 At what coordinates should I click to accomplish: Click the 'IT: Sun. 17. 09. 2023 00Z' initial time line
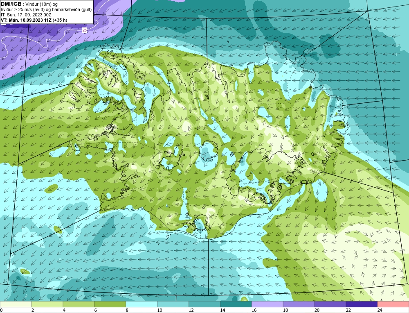[x=26, y=15]
